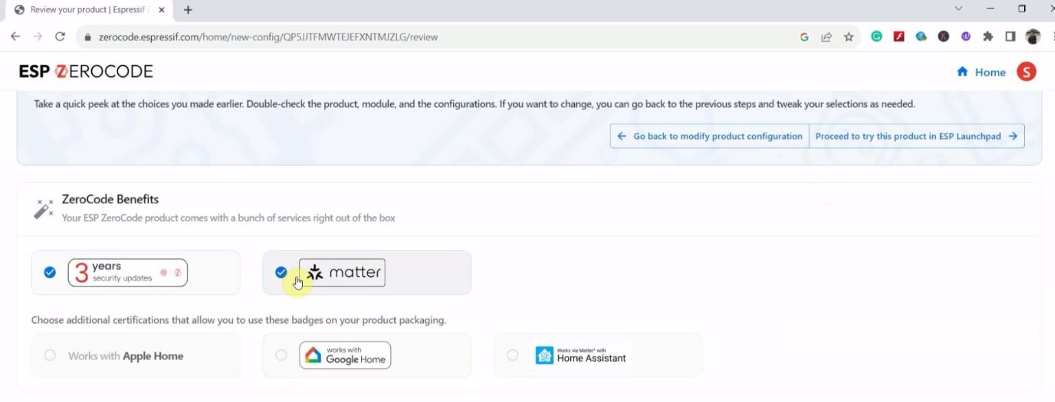Switch to the Review your product tab
1055x402 pixels.
pos(82,10)
